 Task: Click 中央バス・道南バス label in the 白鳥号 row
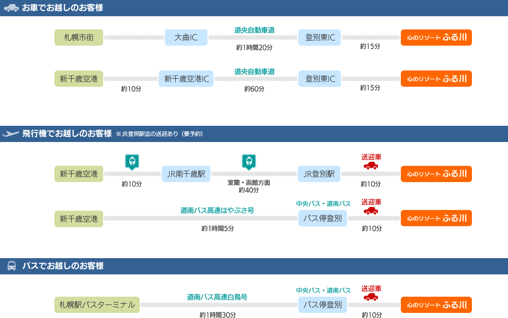pyautogui.click(x=323, y=291)
